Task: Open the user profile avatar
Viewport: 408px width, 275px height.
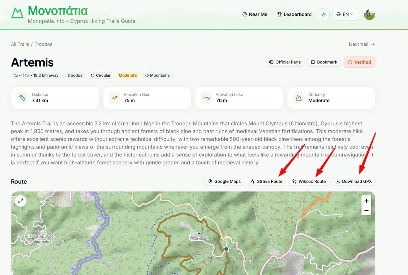Action: point(369,14)
